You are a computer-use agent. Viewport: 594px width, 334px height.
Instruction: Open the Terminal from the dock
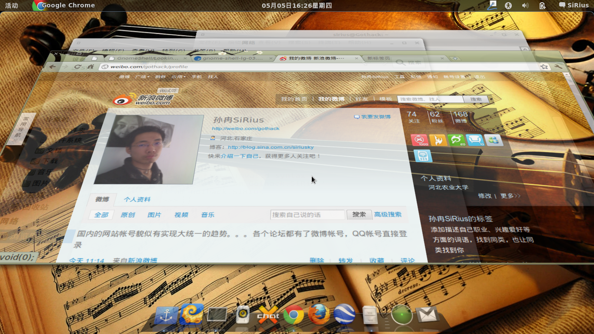click(x=217, y=315)
